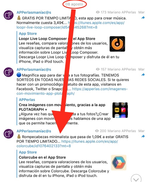Viewport: 149px width, 182px height.
Task: Click the share arrow on the Loopr message
Action: pyautogui.click(x=143, y=18)
